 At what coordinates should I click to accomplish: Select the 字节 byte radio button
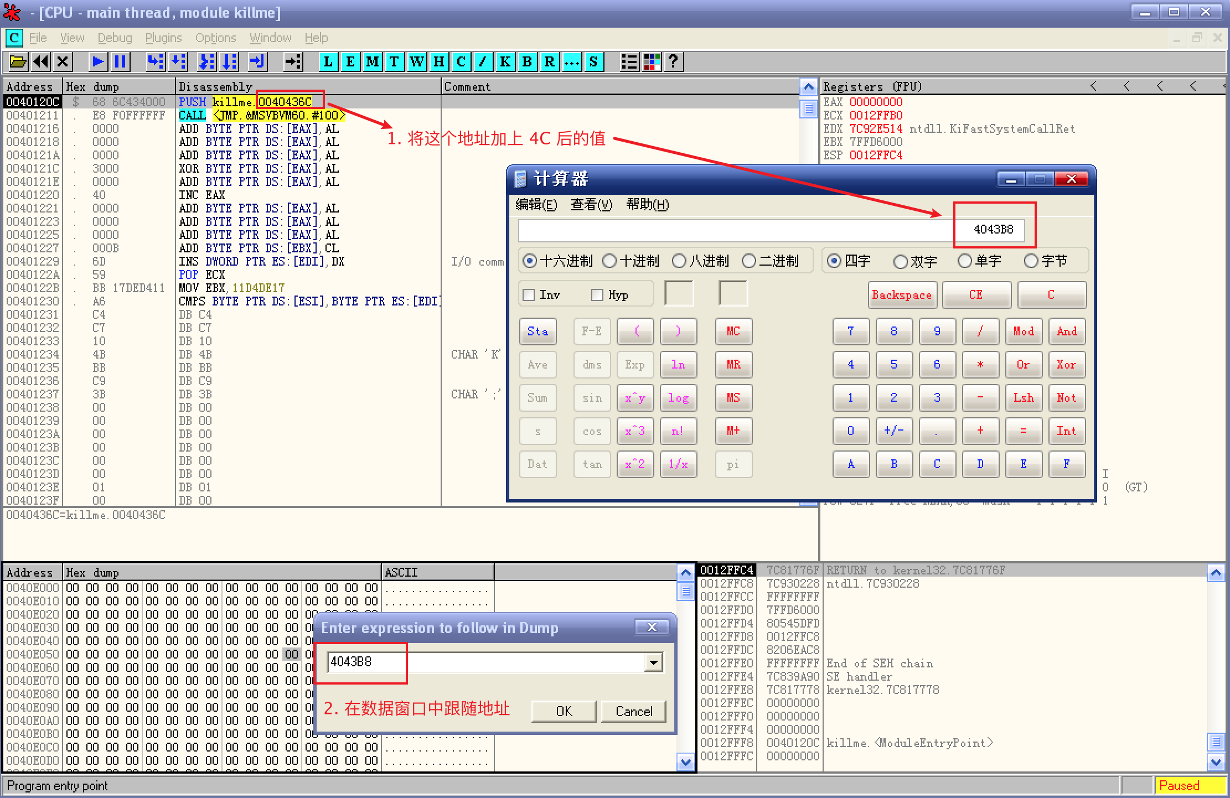coord(1031,261)
